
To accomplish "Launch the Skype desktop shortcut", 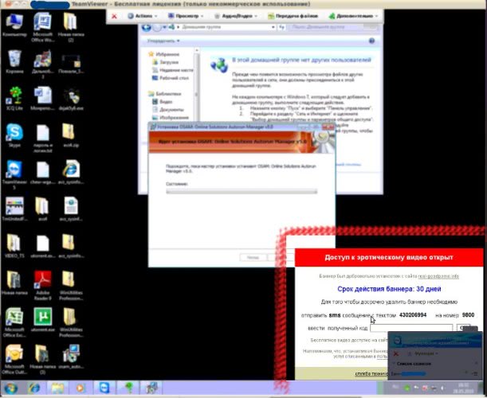I will pyautogui.click(x=14, y=135).
